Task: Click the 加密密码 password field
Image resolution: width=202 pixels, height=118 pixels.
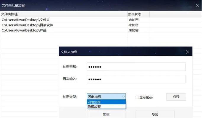Action: [136, 67]
